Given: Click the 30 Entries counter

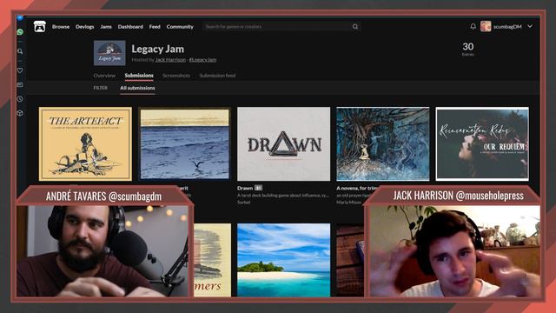Looking at the screenshot, I should pos(468,49).
